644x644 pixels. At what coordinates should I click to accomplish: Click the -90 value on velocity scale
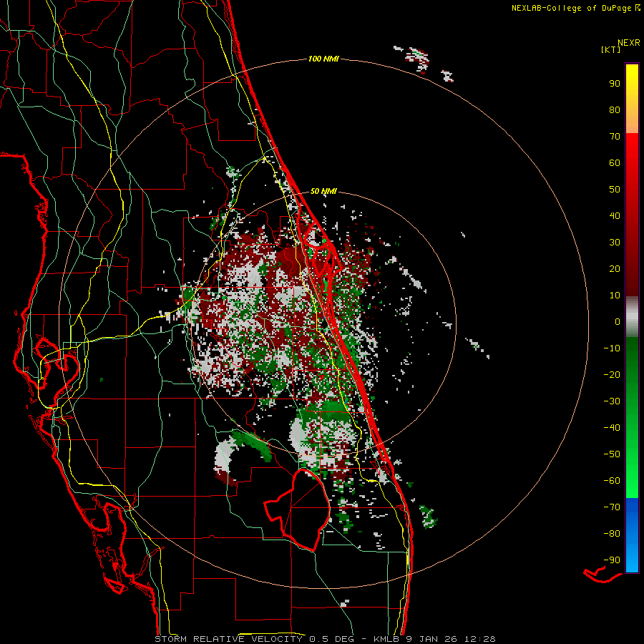[x=612, y=560]
